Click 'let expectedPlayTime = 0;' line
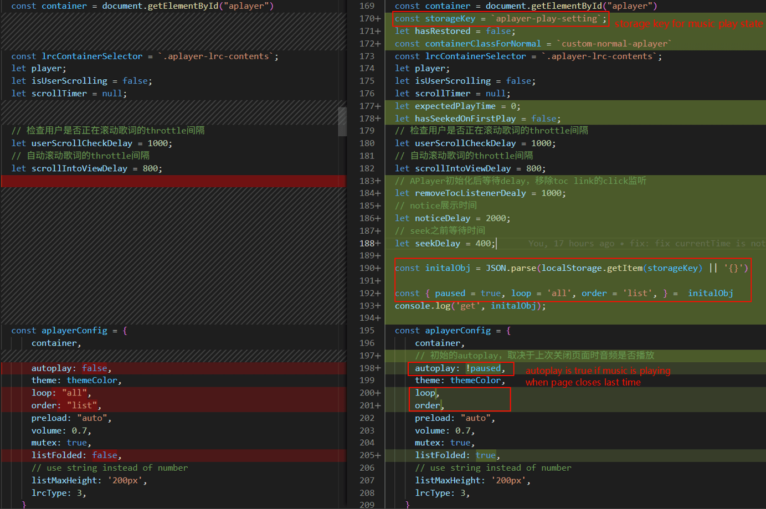Screen dimensions: 766x509 click(457, 106)
